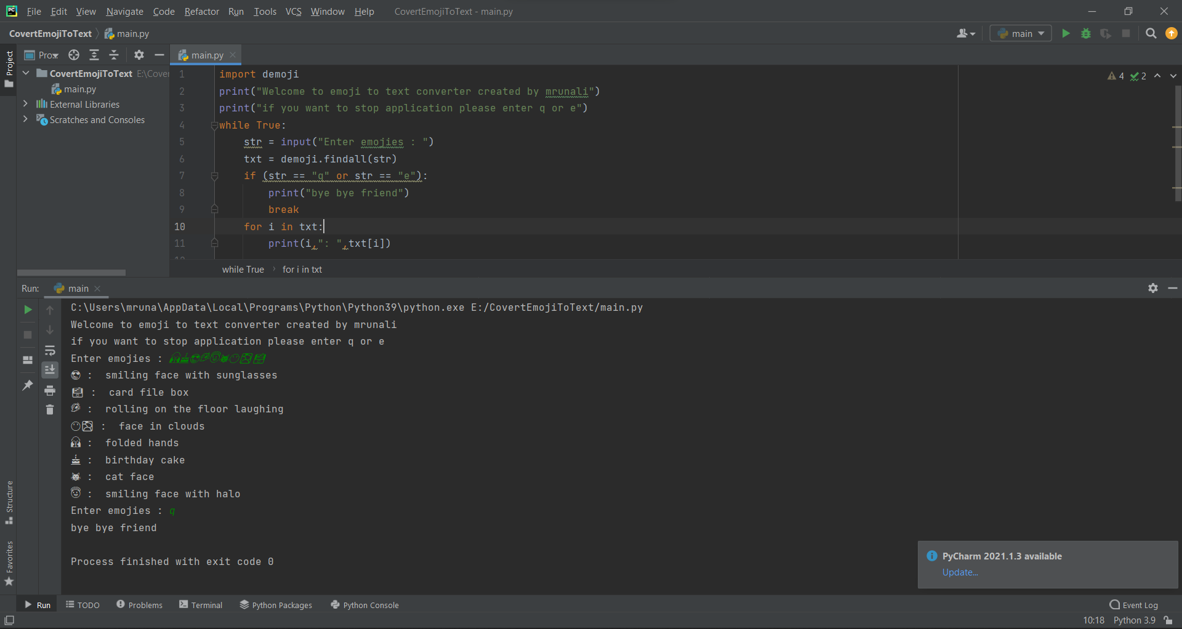The height and width of the screenshot is (629, 1182).
Task: Expand all items in the Project pane
Action: point(94,55)
